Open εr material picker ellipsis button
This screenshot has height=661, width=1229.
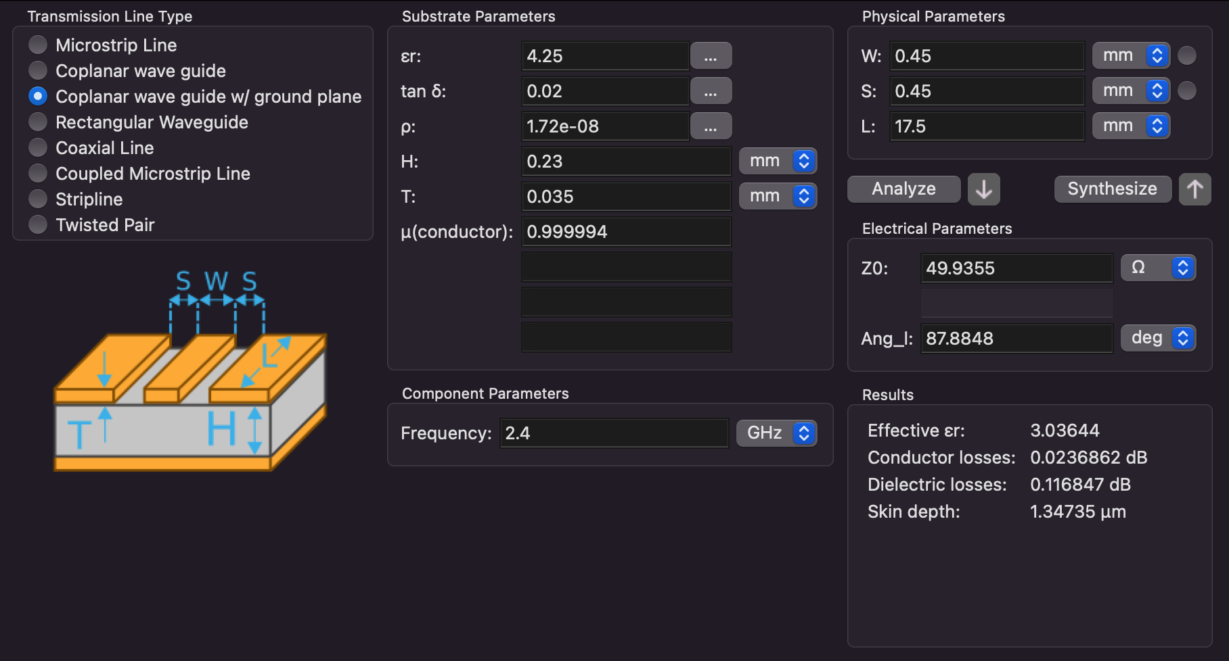[x=711, y=56]
